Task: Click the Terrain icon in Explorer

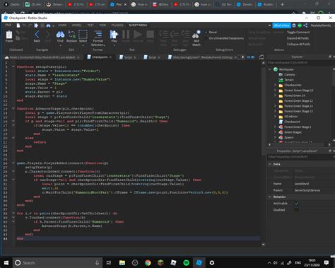Action: point(281,80)
